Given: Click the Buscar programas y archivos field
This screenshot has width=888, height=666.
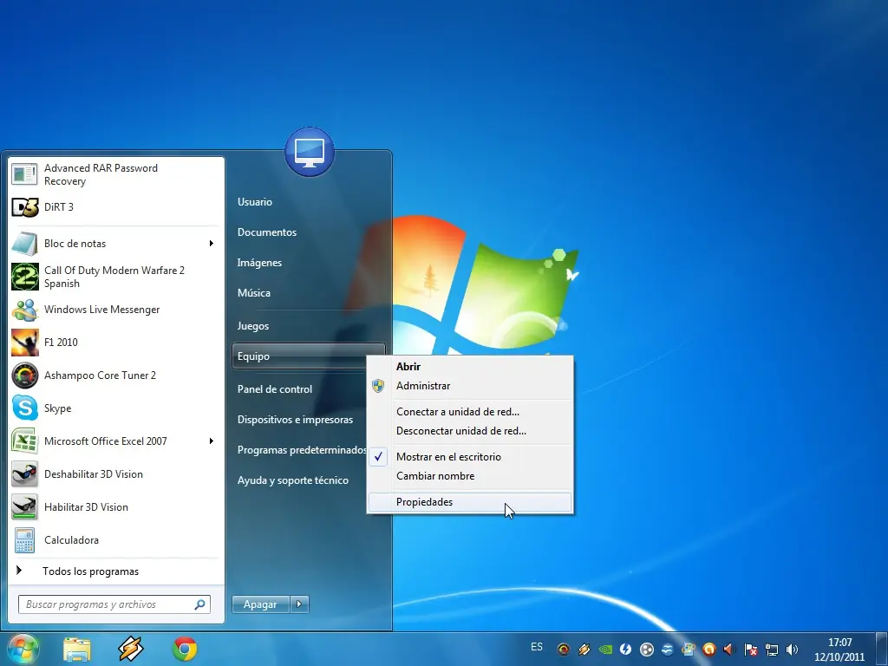Looking at the screenshot, I should [x=114, y=604].
